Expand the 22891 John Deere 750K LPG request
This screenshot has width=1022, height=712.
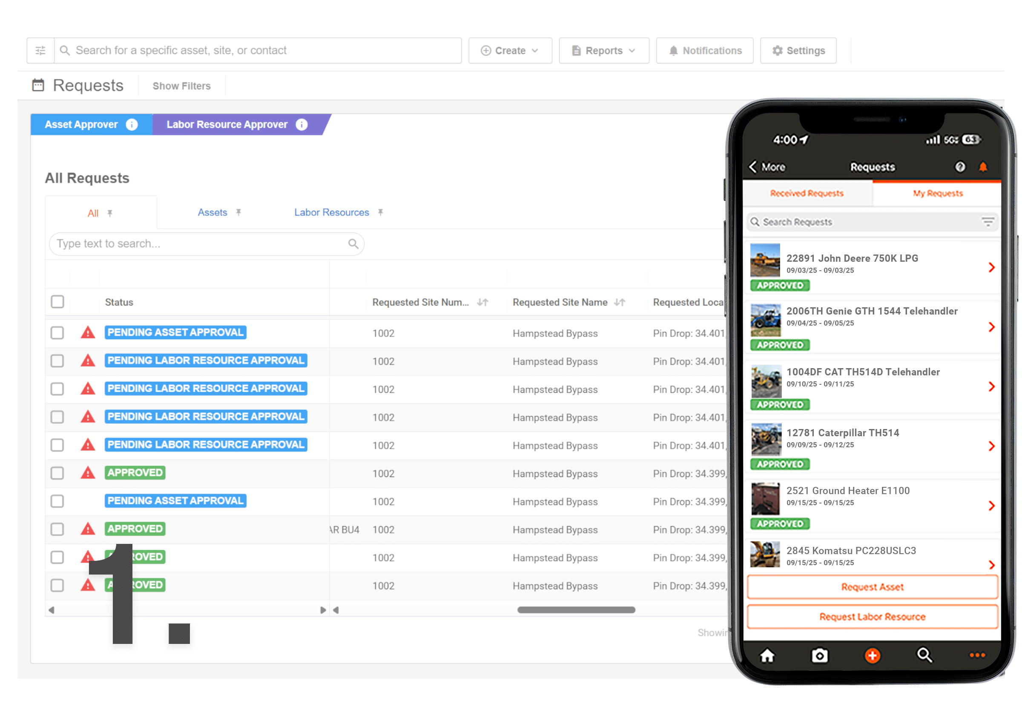click(x=992, y=267)
